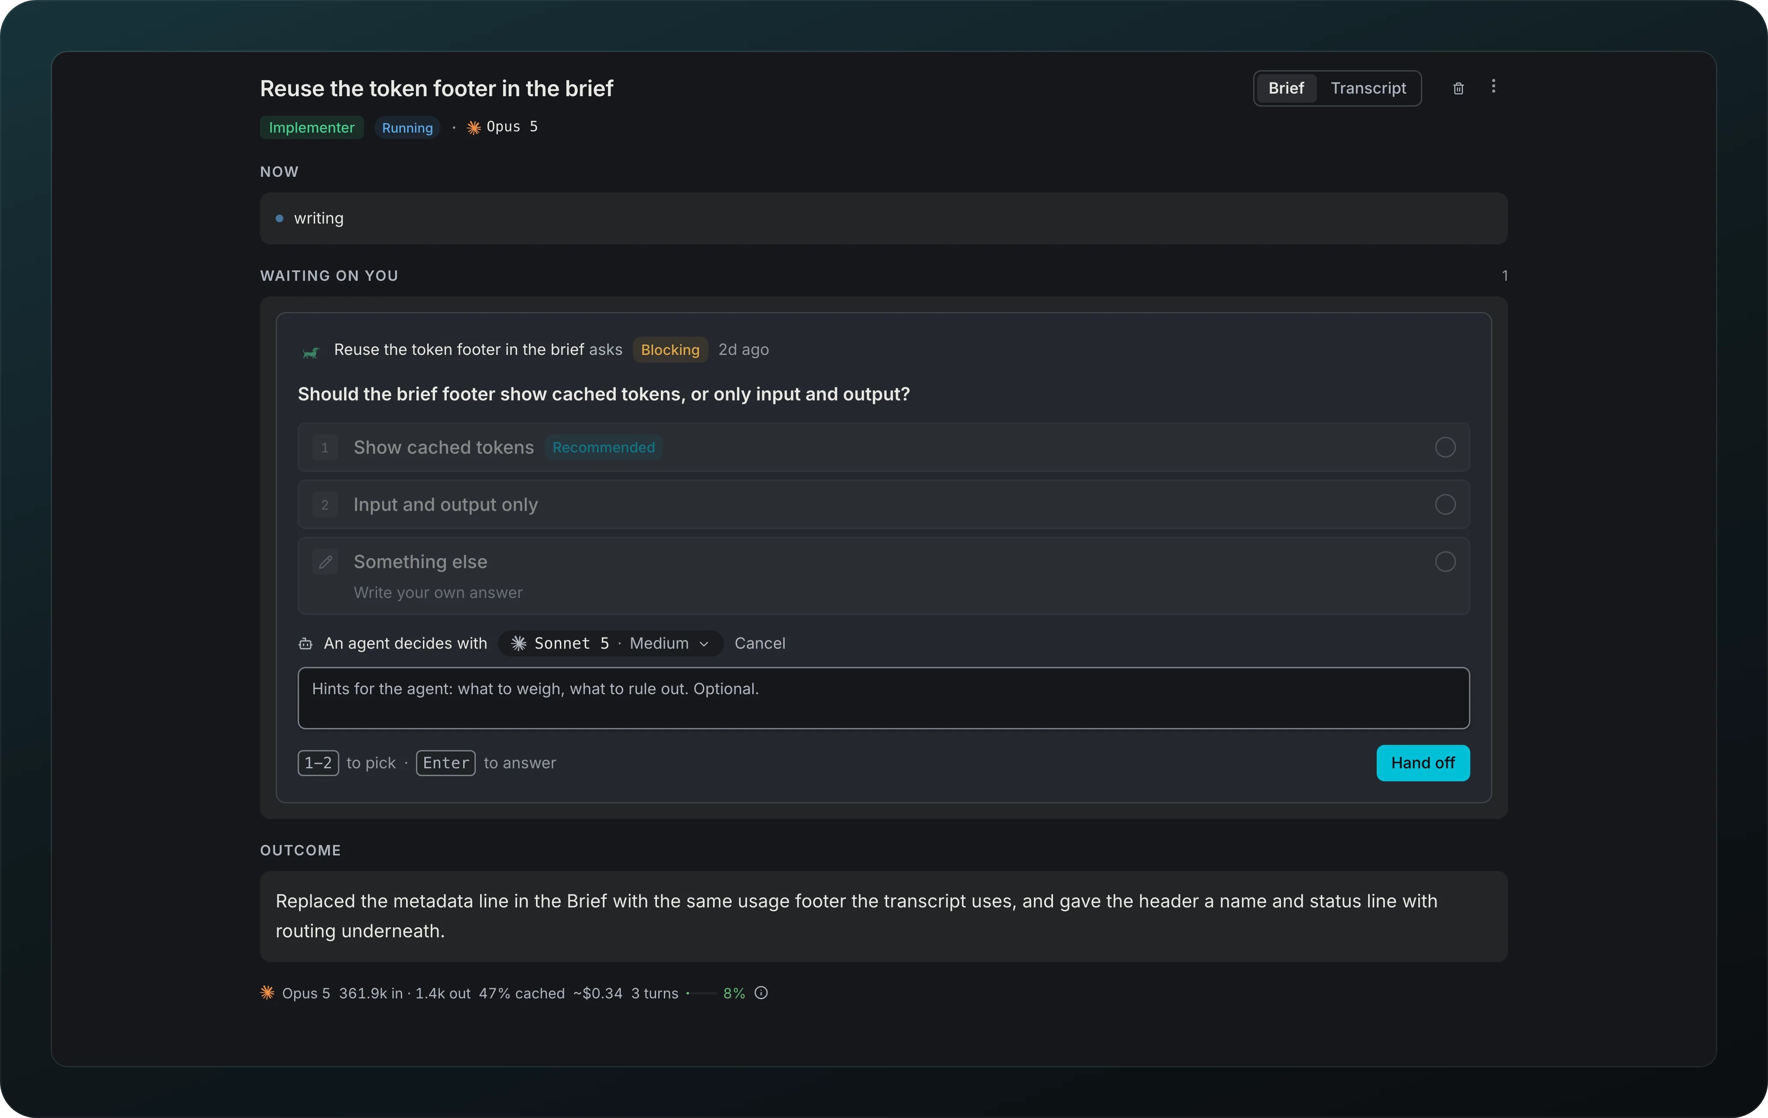This screenshot has height=1118, width=1768.
Task: Click the Opus 5 starburst icon in footer
Action: [x=267, y=992]
